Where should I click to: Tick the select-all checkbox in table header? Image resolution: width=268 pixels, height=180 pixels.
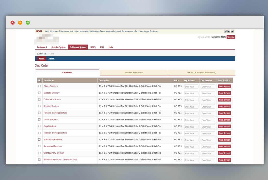click(39, 80)
